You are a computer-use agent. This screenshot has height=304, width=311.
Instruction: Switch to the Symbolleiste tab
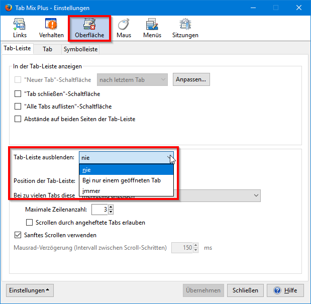click(x=80, y=49)
